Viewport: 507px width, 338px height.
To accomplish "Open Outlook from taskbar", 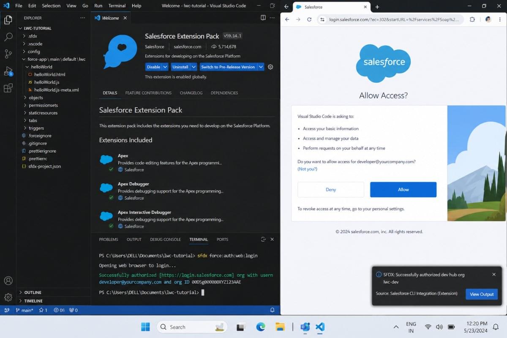I will coord(305,327).
